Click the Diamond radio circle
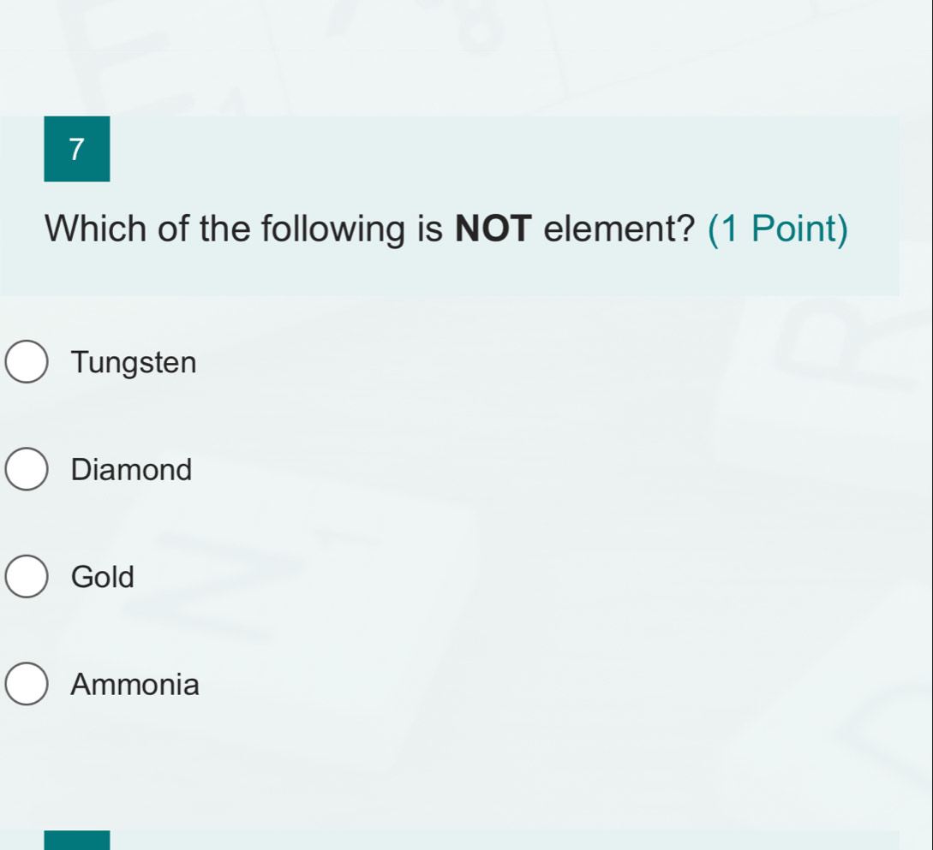 click(27, 470)
